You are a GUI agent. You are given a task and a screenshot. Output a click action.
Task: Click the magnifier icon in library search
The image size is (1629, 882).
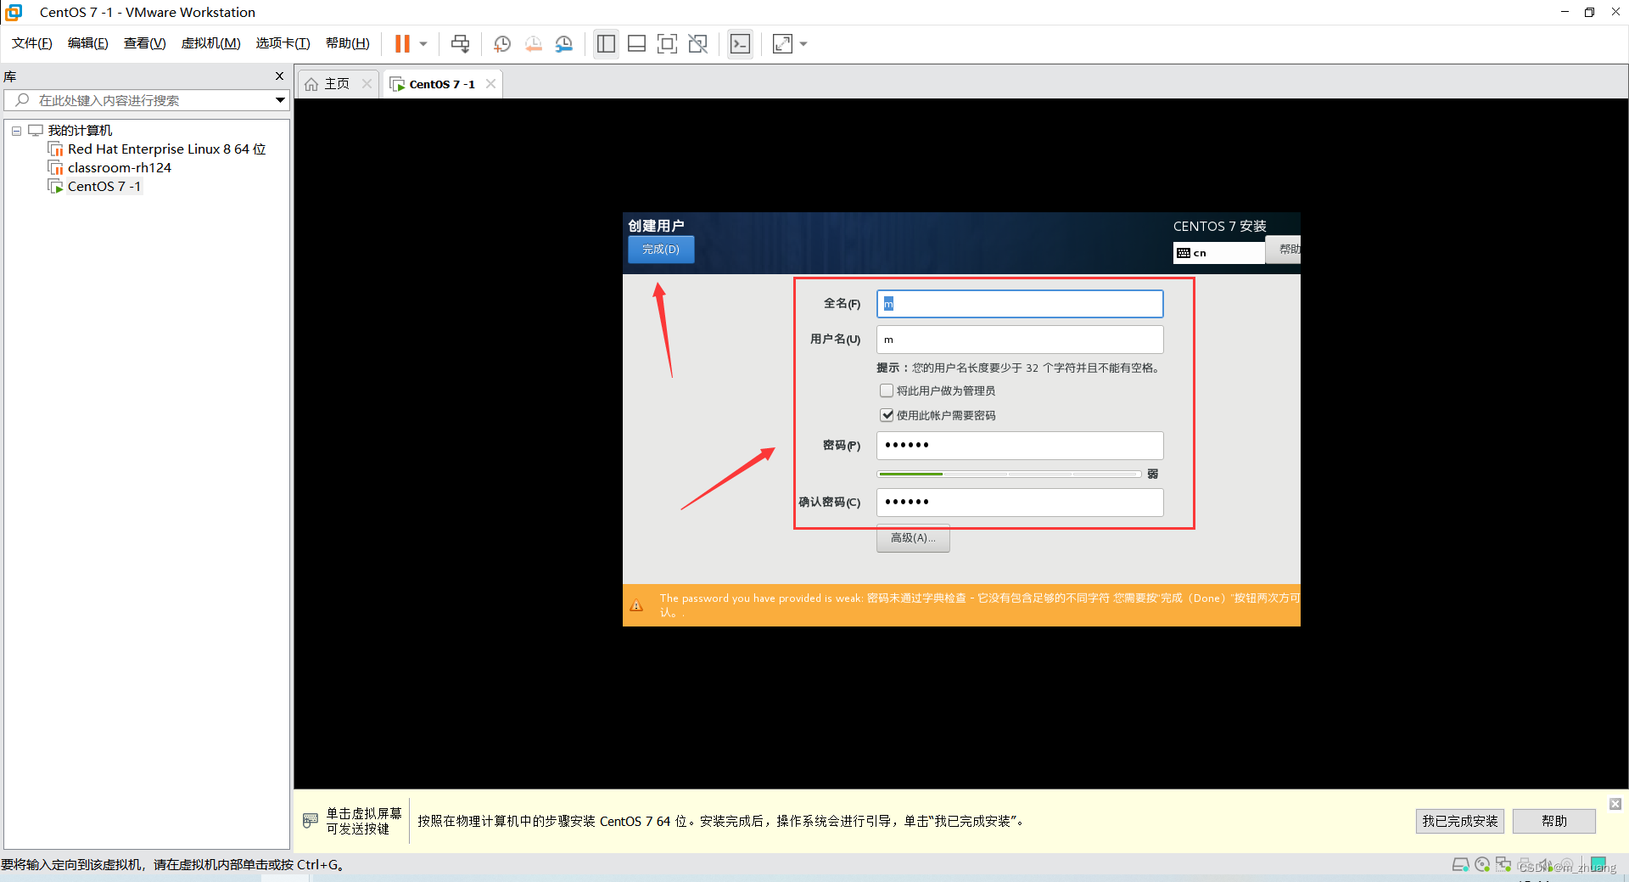tap(22, 100)
